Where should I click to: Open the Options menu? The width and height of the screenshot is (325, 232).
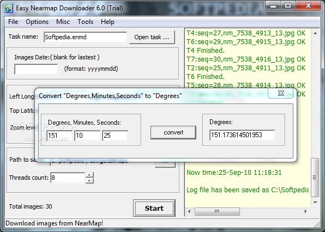click(37, 22)
